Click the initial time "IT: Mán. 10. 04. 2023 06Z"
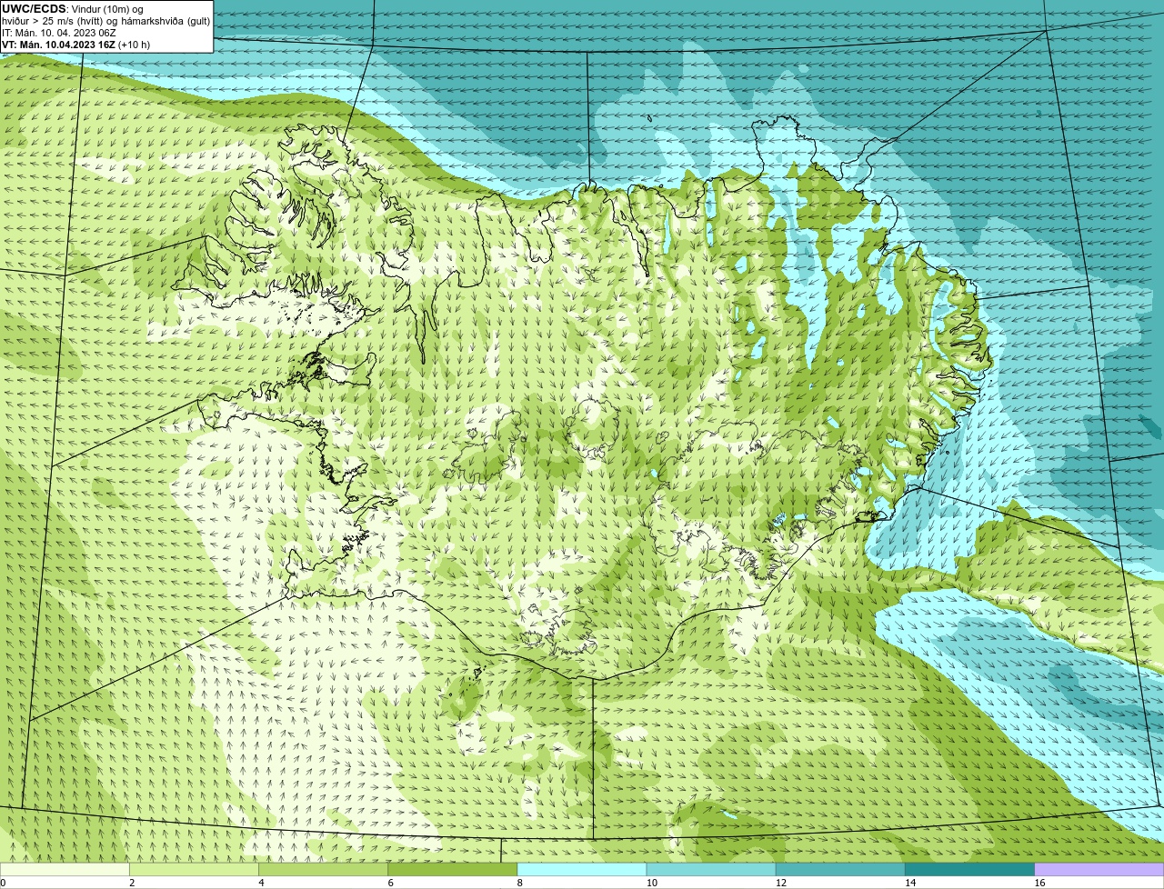This screenshot has width=1164, height=889. [x=59, y=33]
